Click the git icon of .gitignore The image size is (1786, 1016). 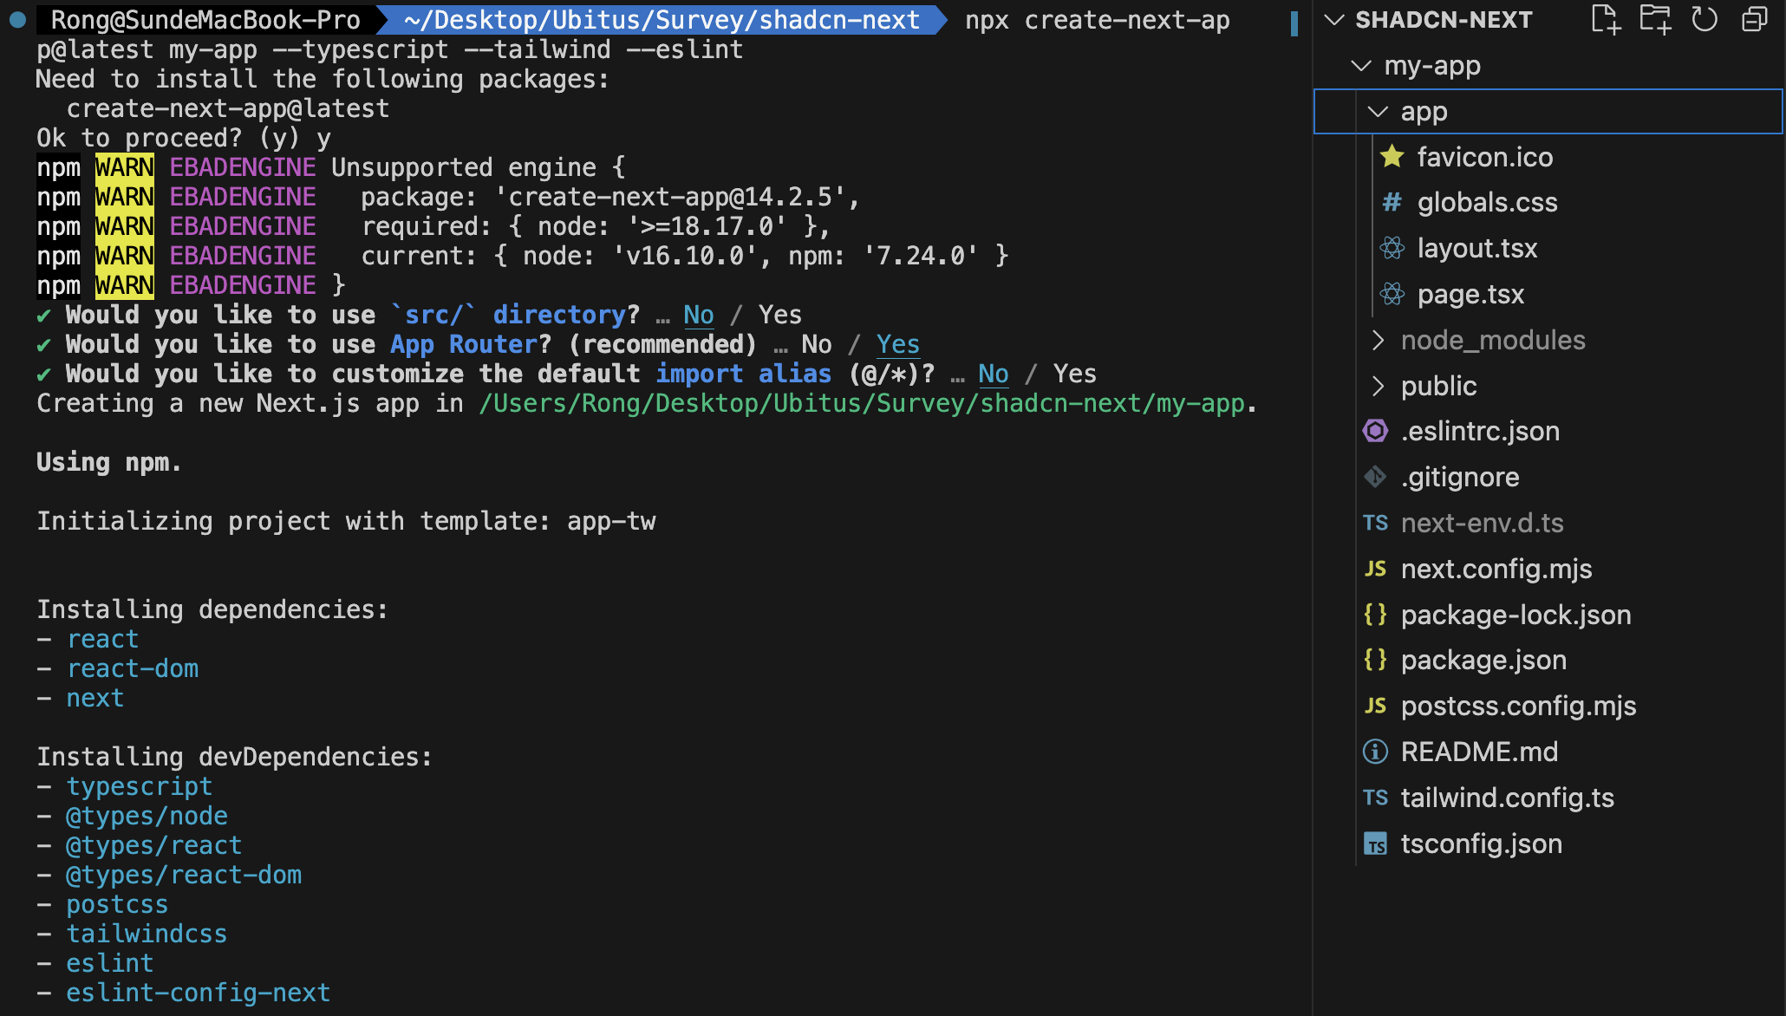pyautogui.click(x=1376, y=477)
